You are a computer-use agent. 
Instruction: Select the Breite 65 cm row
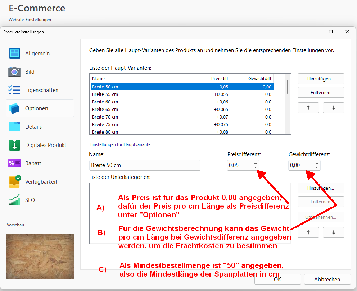(x=182, y=109)
